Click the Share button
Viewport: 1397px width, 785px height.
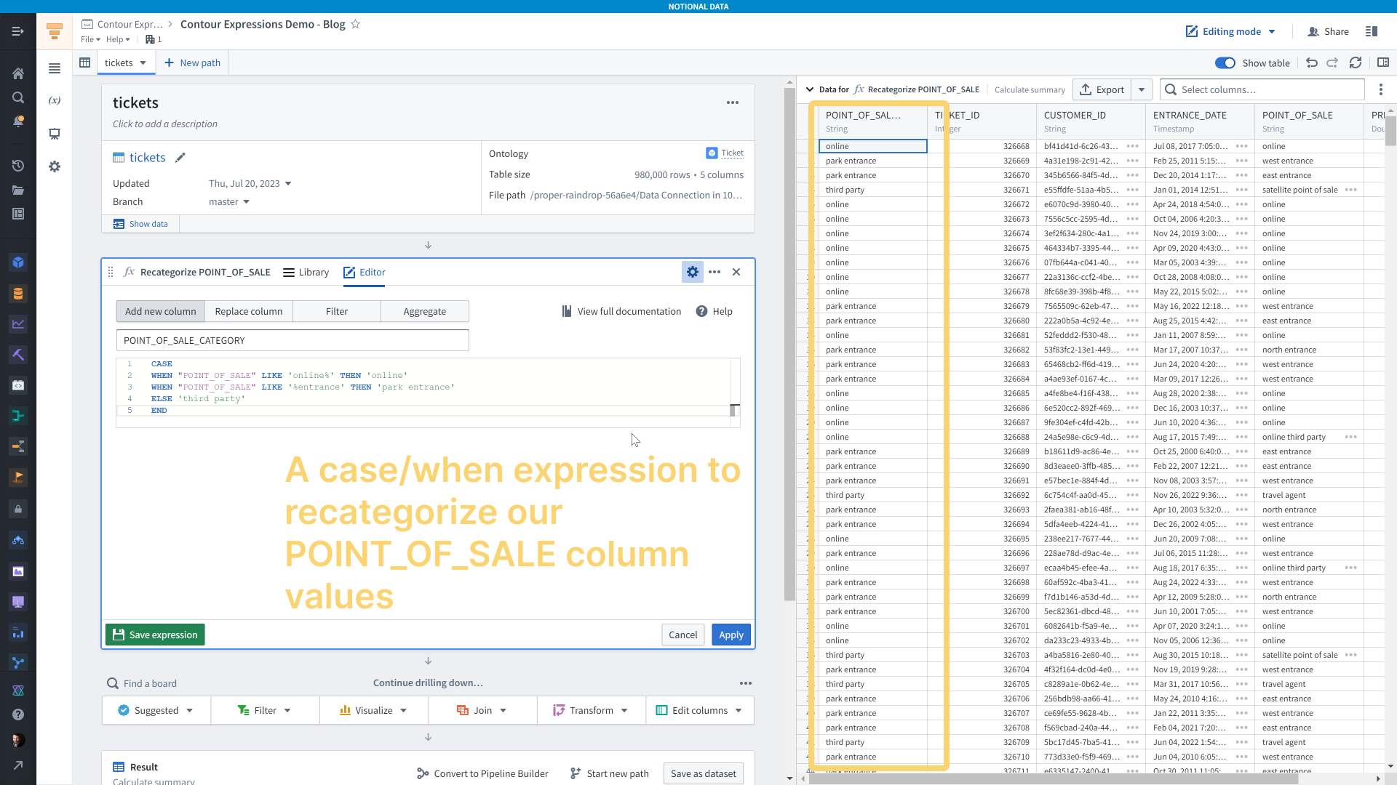(1329, 31)
